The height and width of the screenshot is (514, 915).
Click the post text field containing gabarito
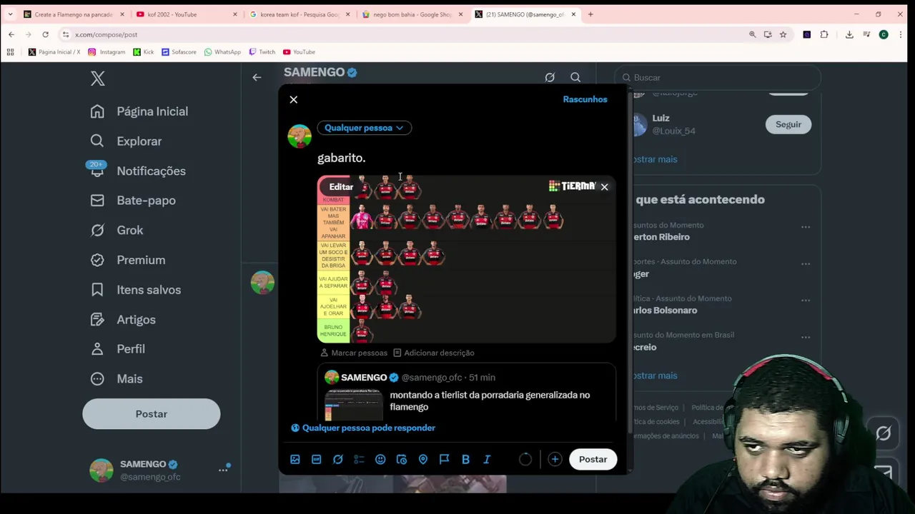click(465, 158)
